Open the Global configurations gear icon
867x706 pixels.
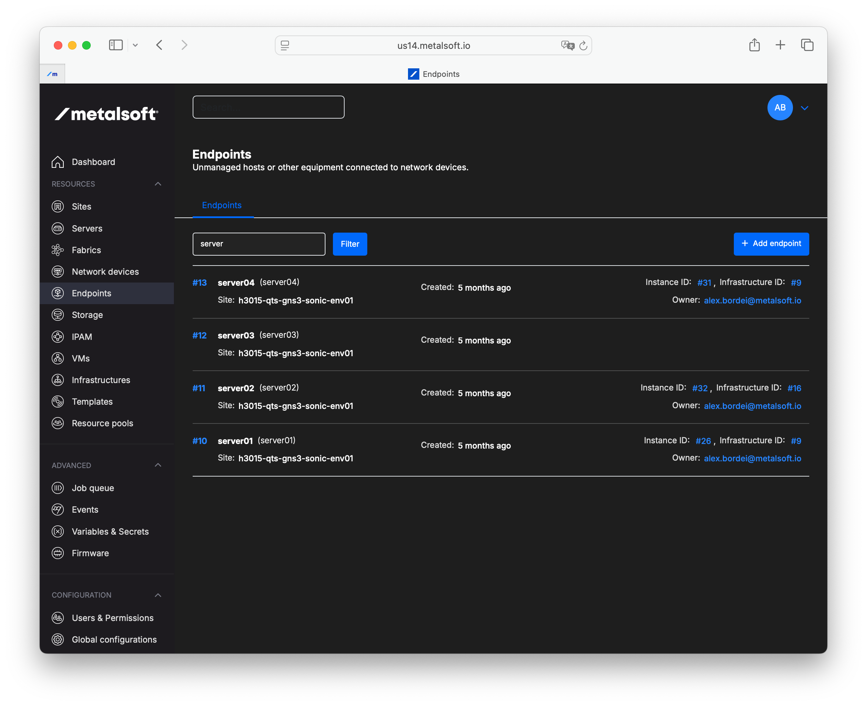[58, 639]
